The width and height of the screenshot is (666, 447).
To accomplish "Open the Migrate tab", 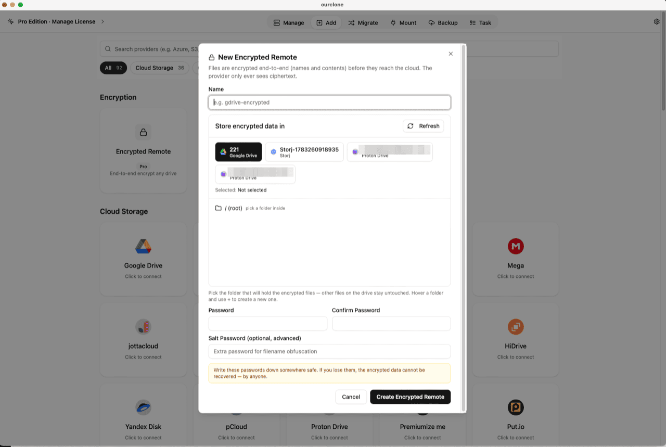I will [363, 23].
